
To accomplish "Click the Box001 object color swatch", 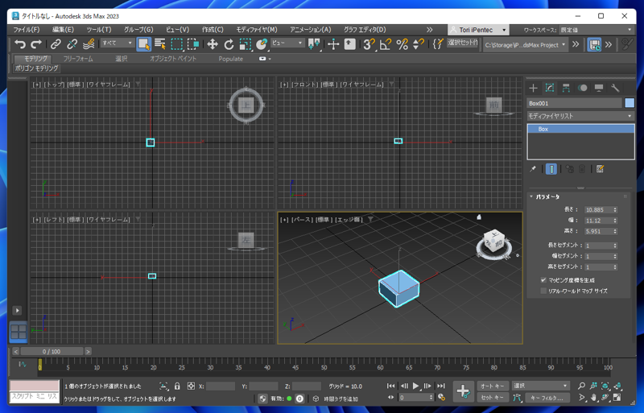I will [630, 103].
